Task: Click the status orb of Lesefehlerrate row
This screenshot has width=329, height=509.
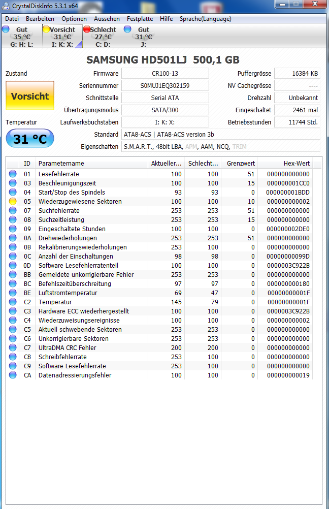Action: pos(13,174)
